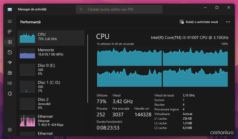Open Task Manager settings gear

click(x=10, y=130)
